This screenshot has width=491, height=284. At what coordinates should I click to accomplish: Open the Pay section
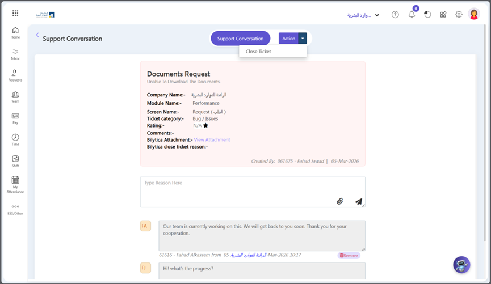[x=15, y=118]
